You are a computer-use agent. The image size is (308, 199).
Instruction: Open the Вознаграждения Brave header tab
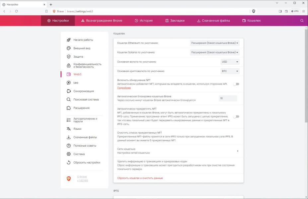[102, 21]
